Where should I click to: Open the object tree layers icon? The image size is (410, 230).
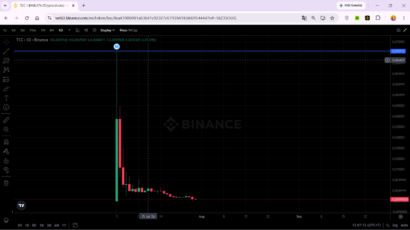pyautogui.click(x=6, y=220)
